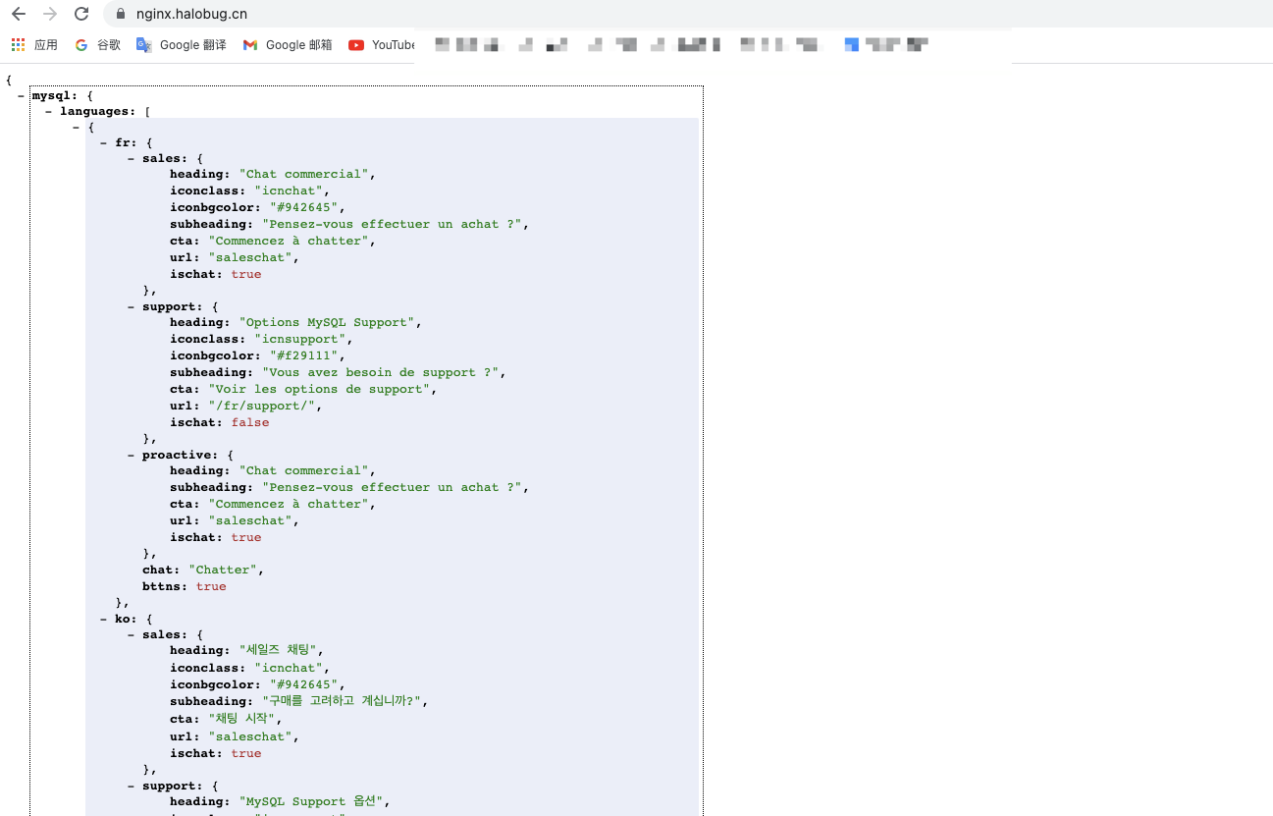The width and height of the screenshot is (1273, 816).
Task: Click the "bttns" key label
Action: pos(165,586)
